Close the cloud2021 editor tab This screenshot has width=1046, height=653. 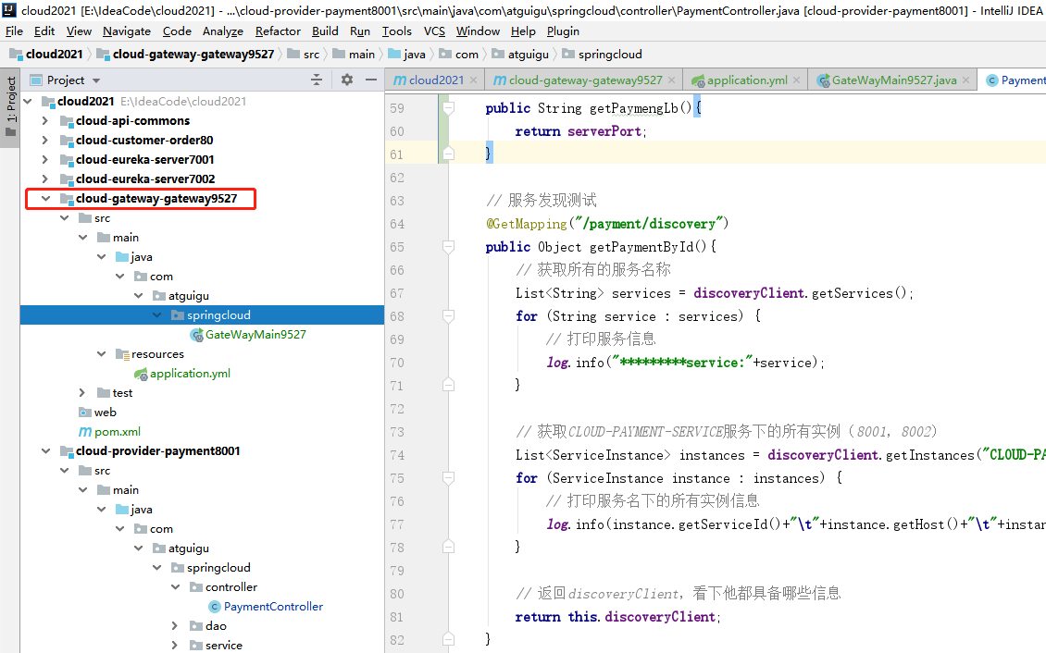coord(474,80)
